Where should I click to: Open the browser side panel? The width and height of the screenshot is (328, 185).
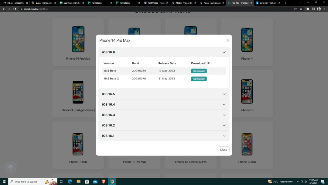point(313,9)
